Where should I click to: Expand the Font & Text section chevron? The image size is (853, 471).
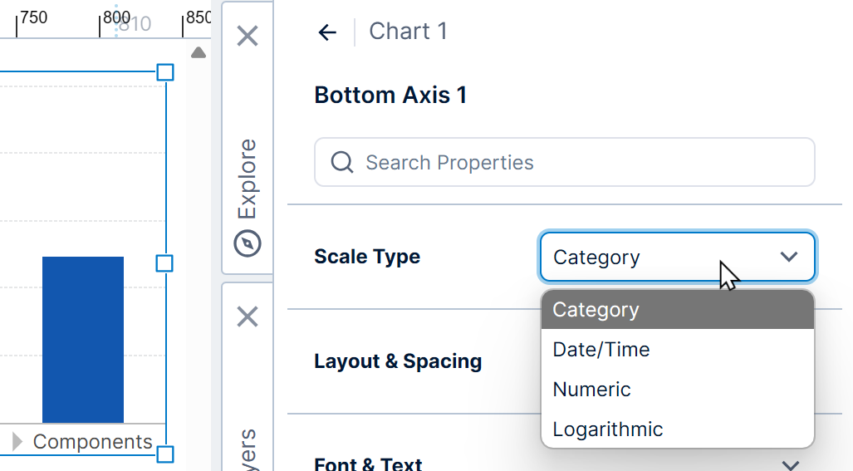tap(791, 464)
